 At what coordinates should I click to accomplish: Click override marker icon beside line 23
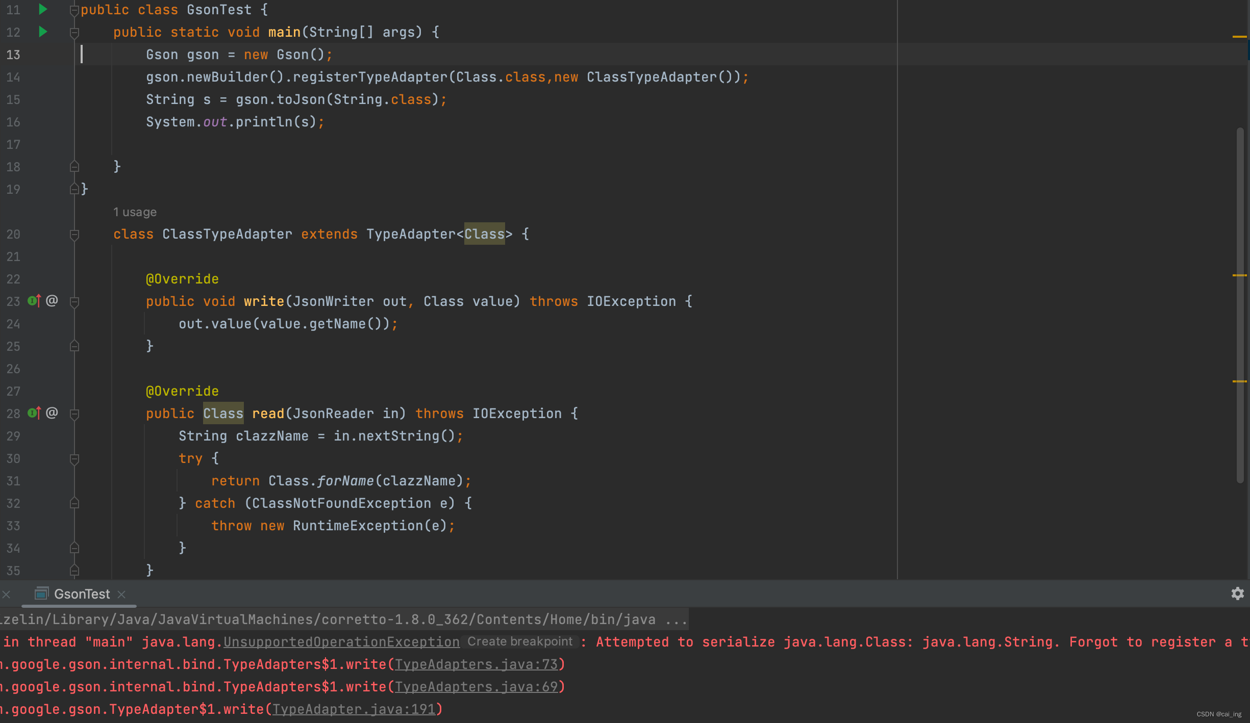[34, 301]
